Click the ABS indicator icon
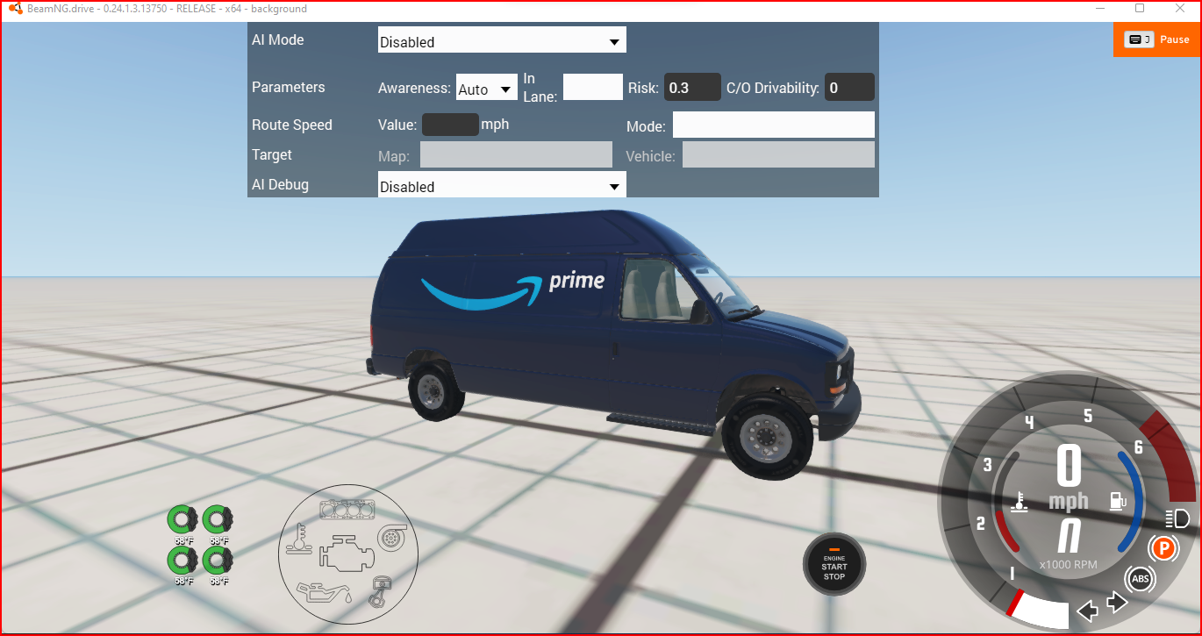Screen dimensions: 1202x636 [x=1141, y=579]
